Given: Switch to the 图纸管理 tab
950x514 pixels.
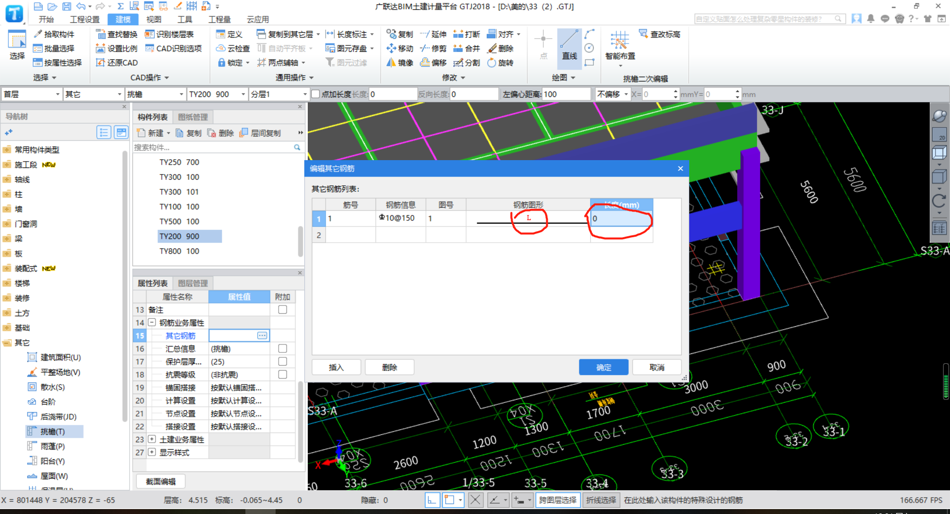Looking at the screenshot, I should tap(193, 117).
